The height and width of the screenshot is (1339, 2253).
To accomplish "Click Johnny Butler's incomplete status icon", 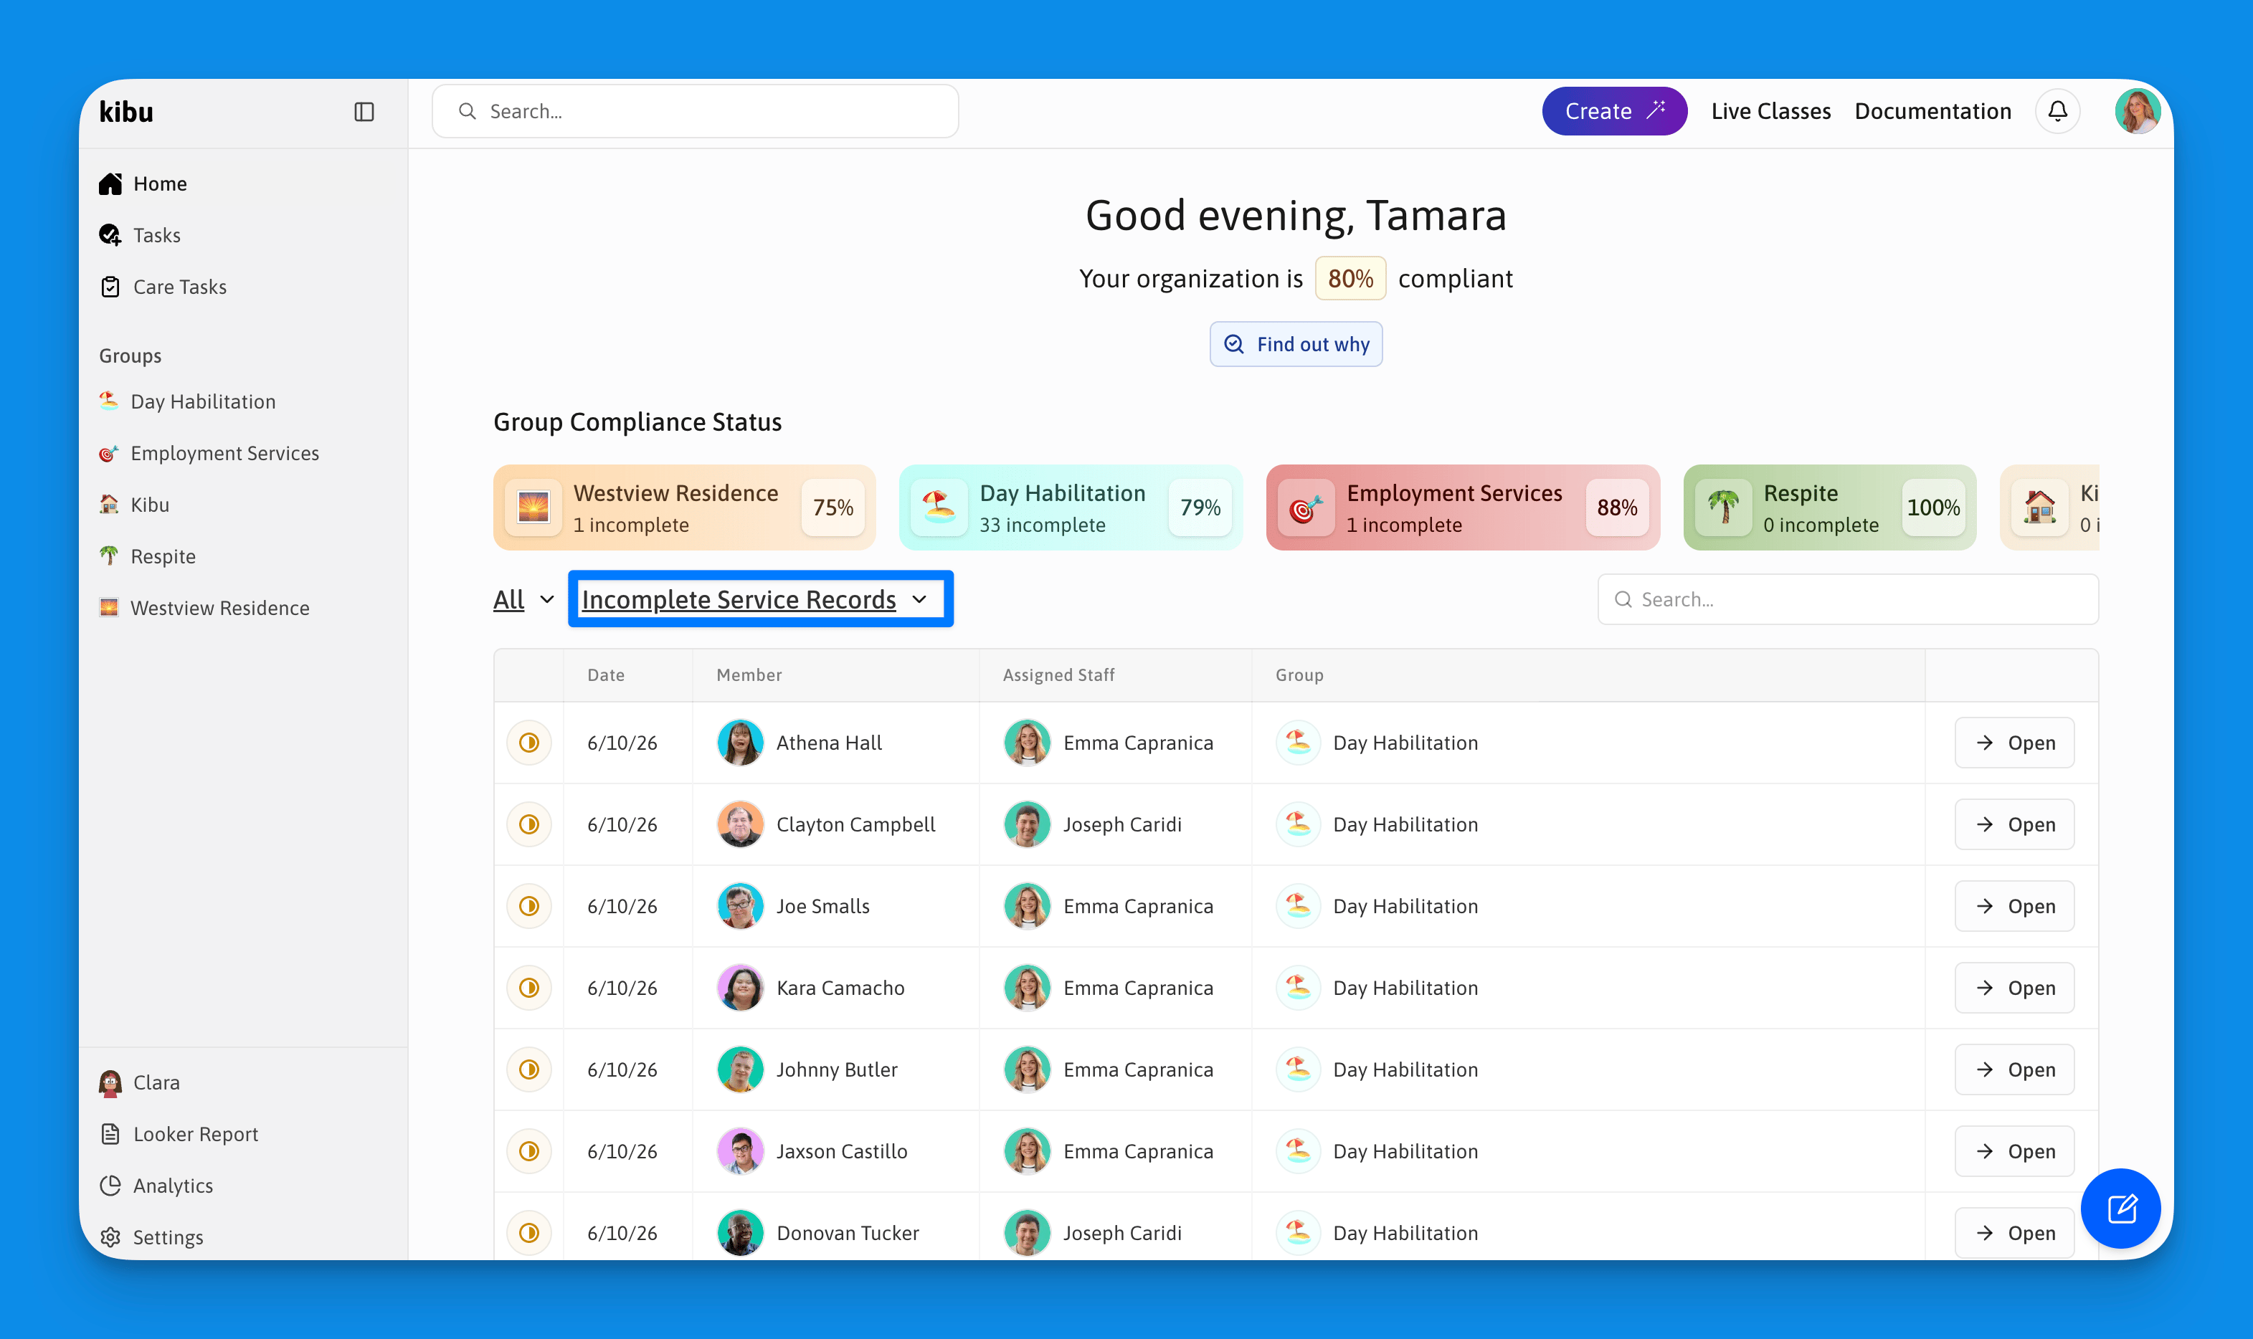I will 529,1068.
